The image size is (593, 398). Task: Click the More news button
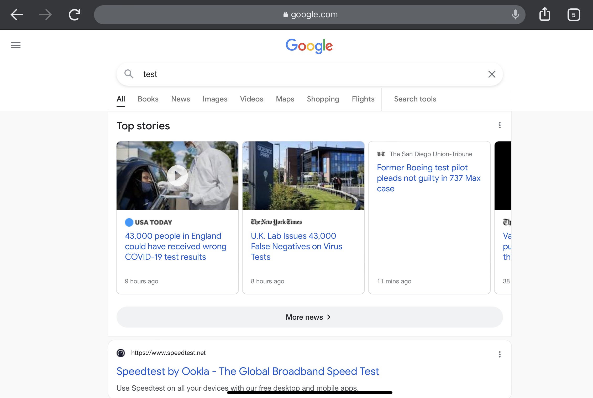pos(309,317)
